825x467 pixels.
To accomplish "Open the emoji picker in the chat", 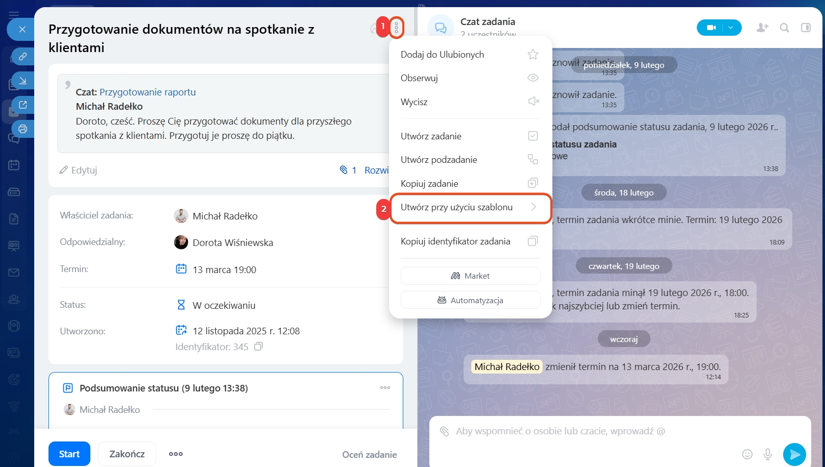I will tap(747, 454).
